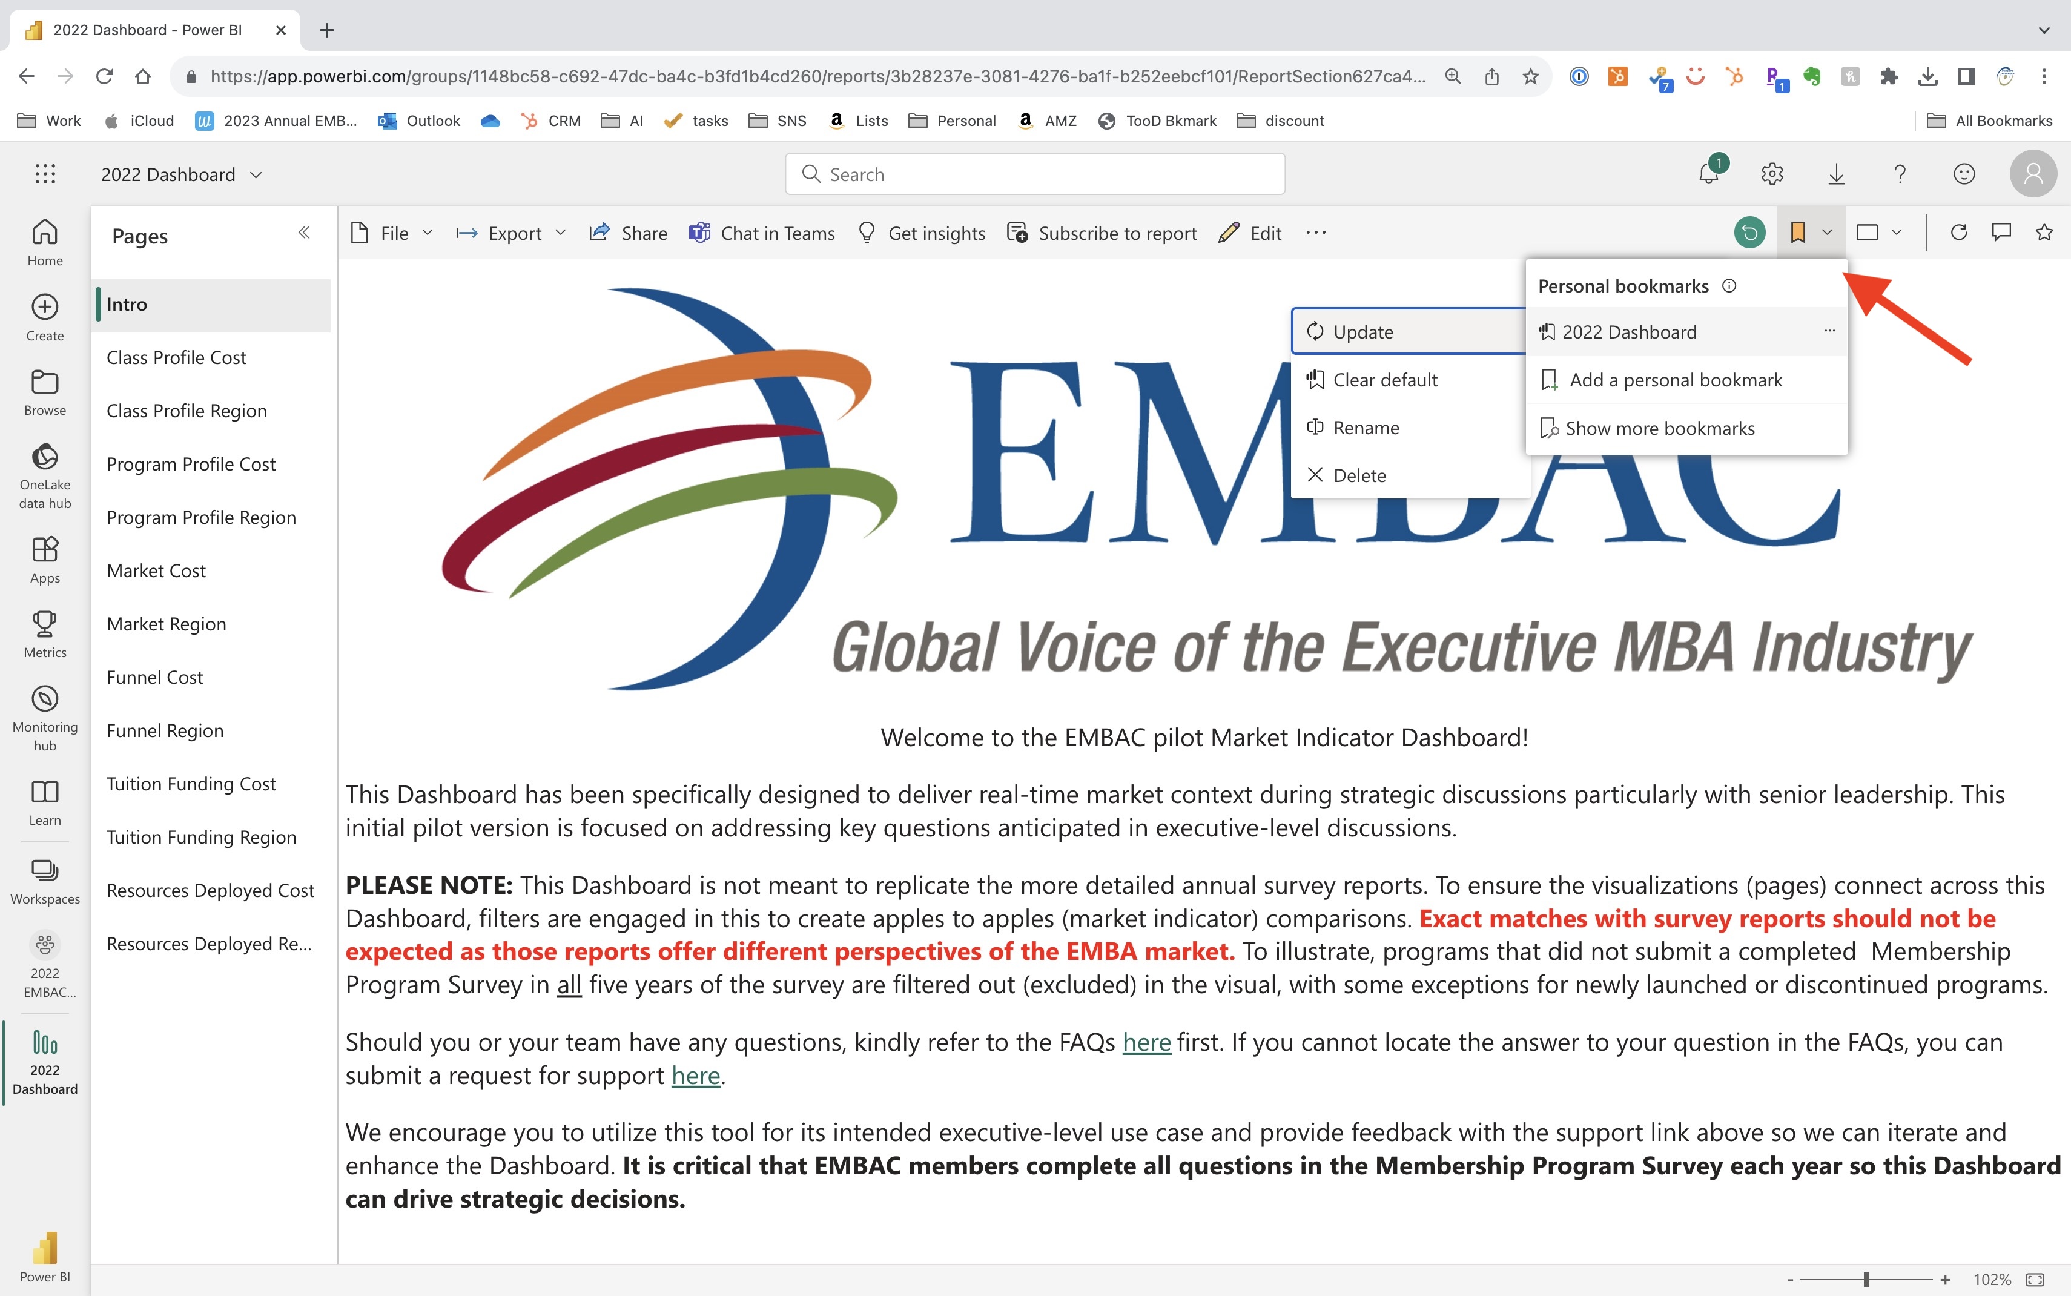
Task: Open the File dropdown menu
Action: click(x=392, y=233)
